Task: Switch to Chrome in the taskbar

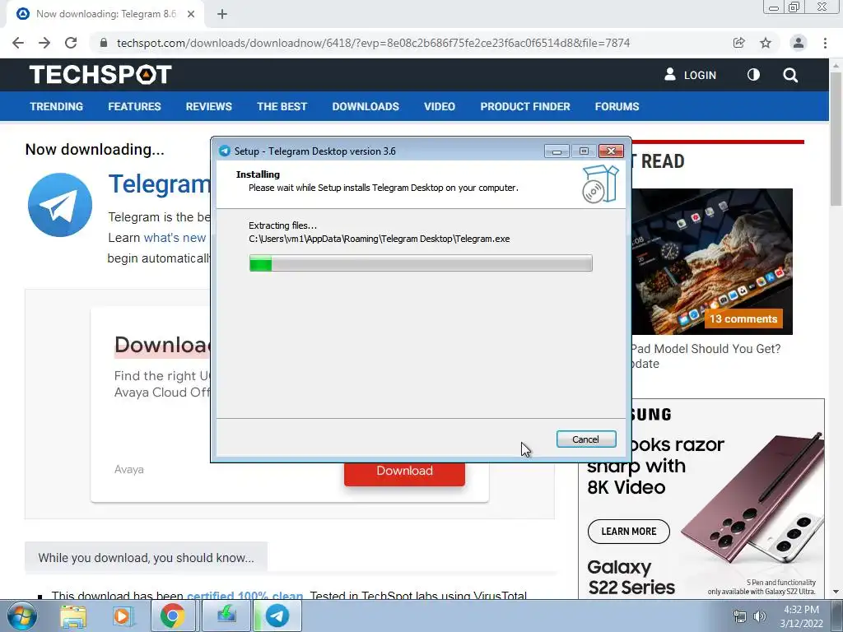Action: coord(172,616)
